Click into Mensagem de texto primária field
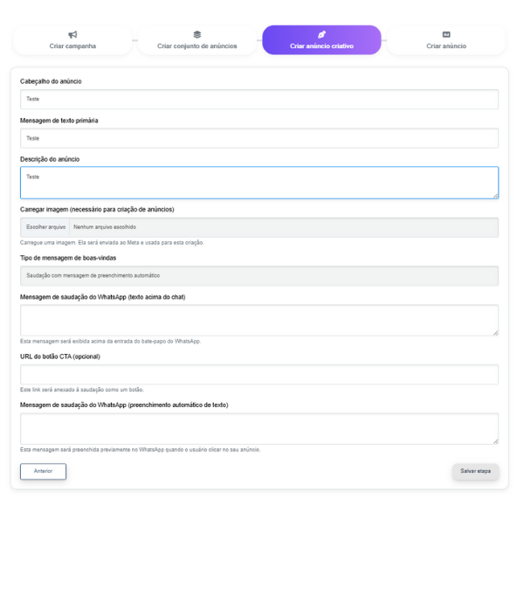The width and height of the screenshot is (524, 616). [x=259, y=138]
